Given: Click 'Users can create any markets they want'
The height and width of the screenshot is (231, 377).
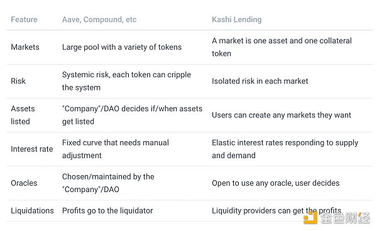Looking at the screenshot, I should [281, 115].
